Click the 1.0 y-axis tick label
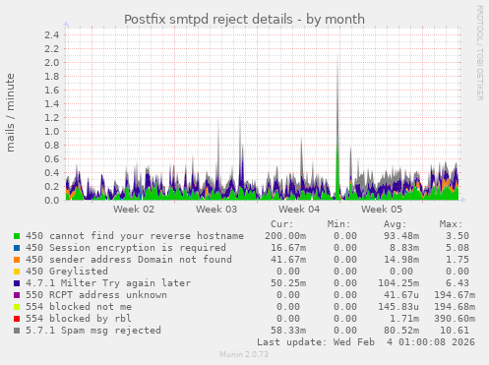The height and width of the screenshot is (365, 489). pos(52,131)
